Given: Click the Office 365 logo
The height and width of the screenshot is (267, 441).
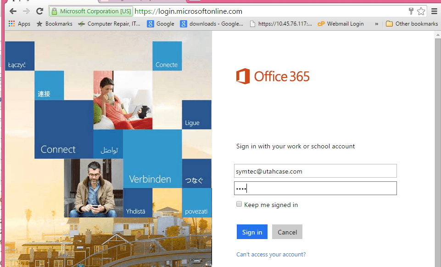Looking at the screenshot, I should pyautogui.click(x=273, y=76).
